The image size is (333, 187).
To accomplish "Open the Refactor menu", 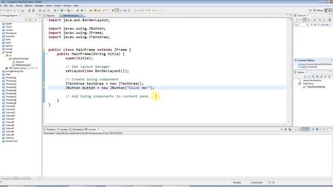I will [x=29, y=6].
